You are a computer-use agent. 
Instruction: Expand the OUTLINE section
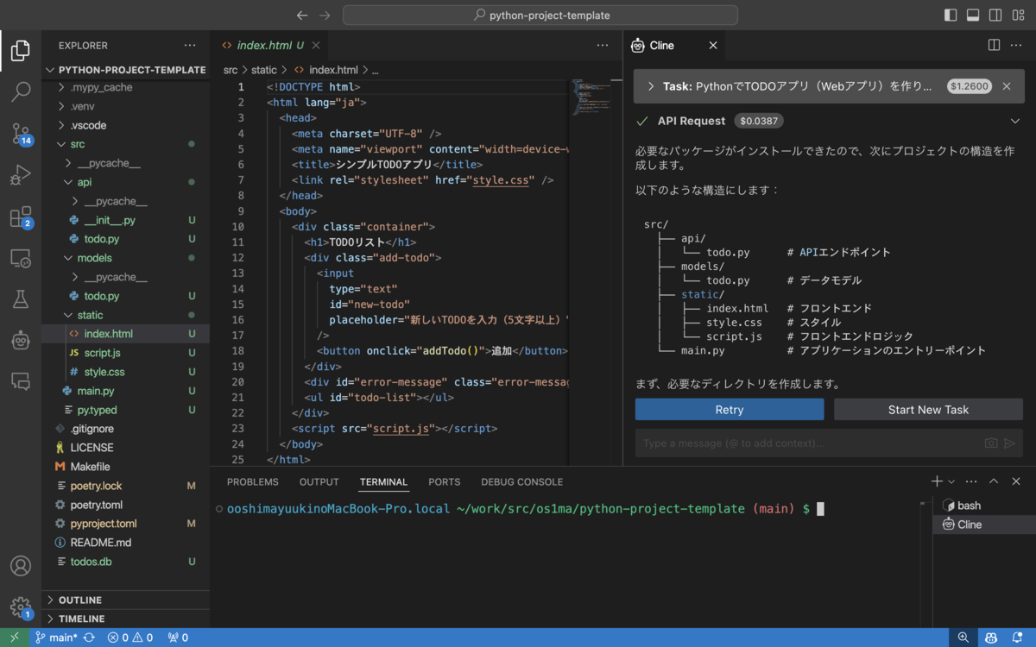click(x=125, y=600)
